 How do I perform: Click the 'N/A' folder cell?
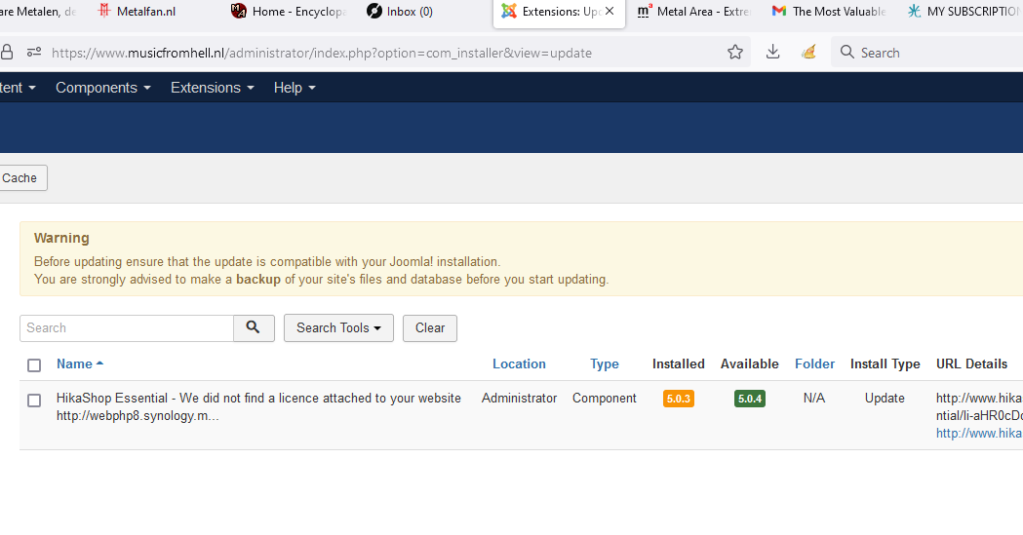pyautogui.click(x=814, y=398)
